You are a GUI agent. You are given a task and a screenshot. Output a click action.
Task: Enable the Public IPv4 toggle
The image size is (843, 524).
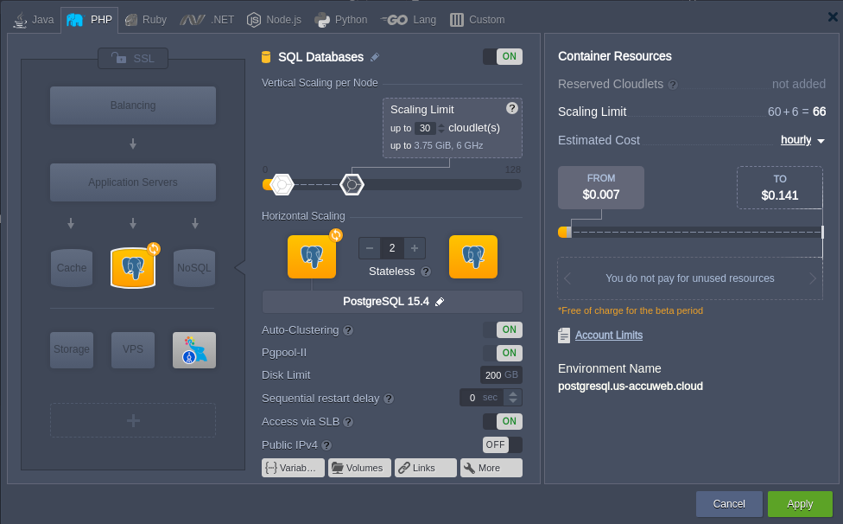tap(502, 444)
